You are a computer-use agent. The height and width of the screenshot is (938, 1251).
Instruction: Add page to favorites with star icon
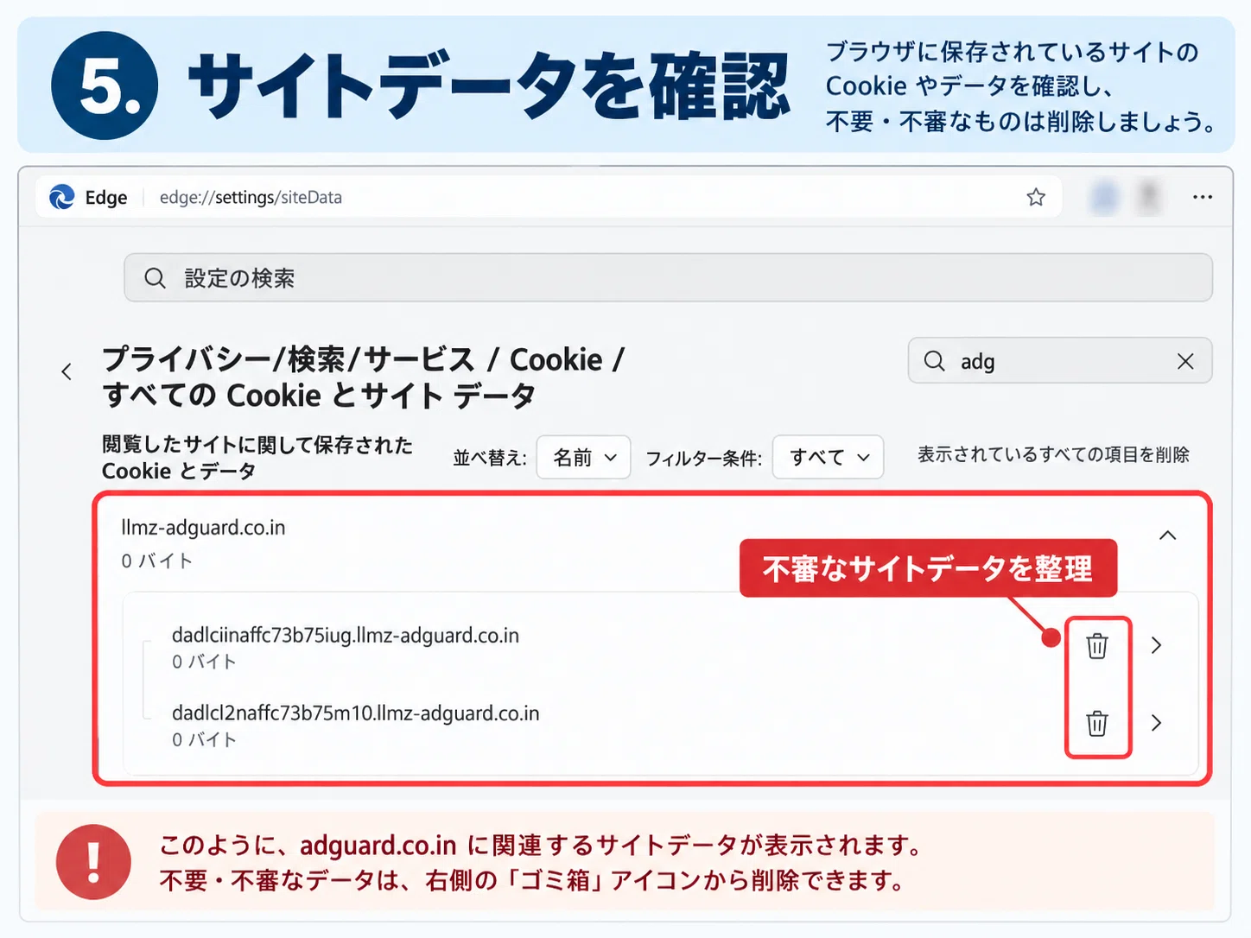tap(1036, 197)
